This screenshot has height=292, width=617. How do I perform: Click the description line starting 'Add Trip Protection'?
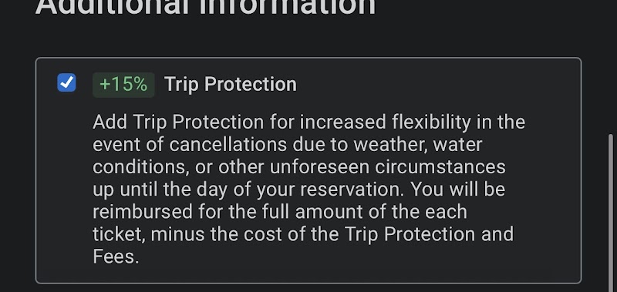pyautogui.click(x=309, y=123)
